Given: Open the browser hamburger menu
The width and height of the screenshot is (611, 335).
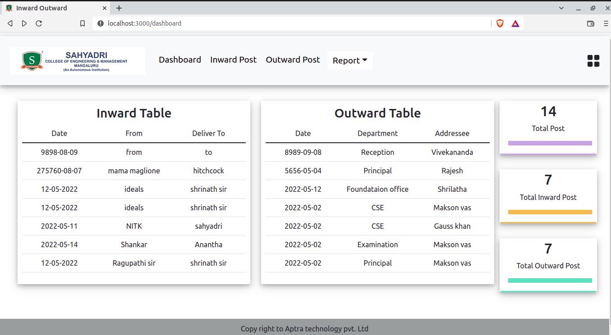Looking at the screenshot, I should tap(606, 23).
